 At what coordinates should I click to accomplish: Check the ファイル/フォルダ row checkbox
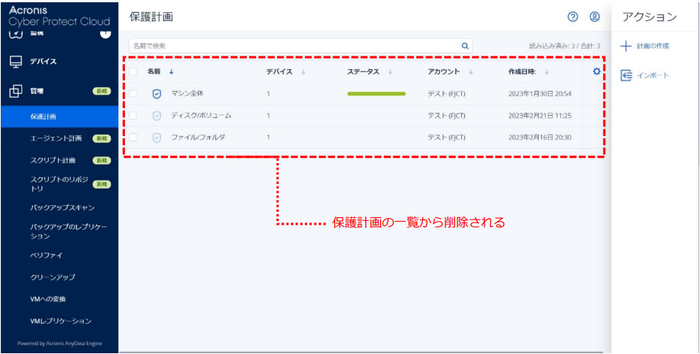tap(133, 138)
